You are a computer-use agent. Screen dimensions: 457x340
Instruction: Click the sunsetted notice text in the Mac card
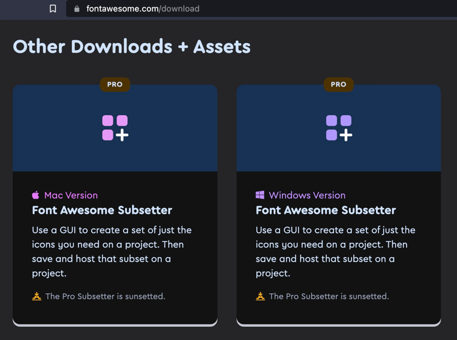click(105, 296)
